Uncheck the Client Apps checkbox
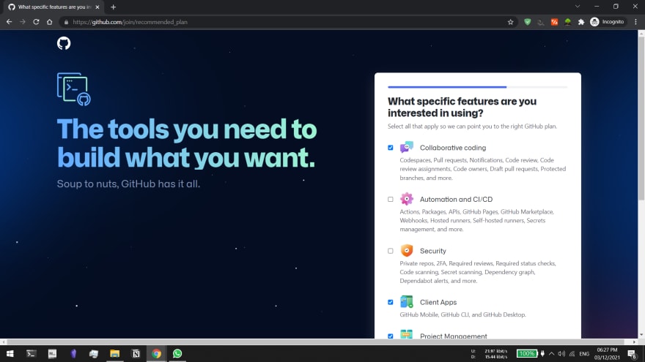The image size is (645, 362). (391, 302)
